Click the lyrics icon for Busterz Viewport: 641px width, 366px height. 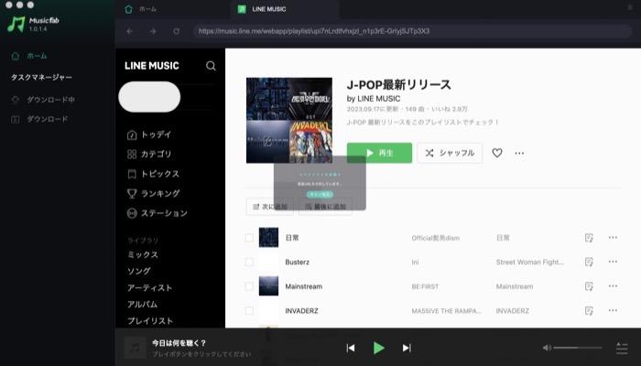589,263
